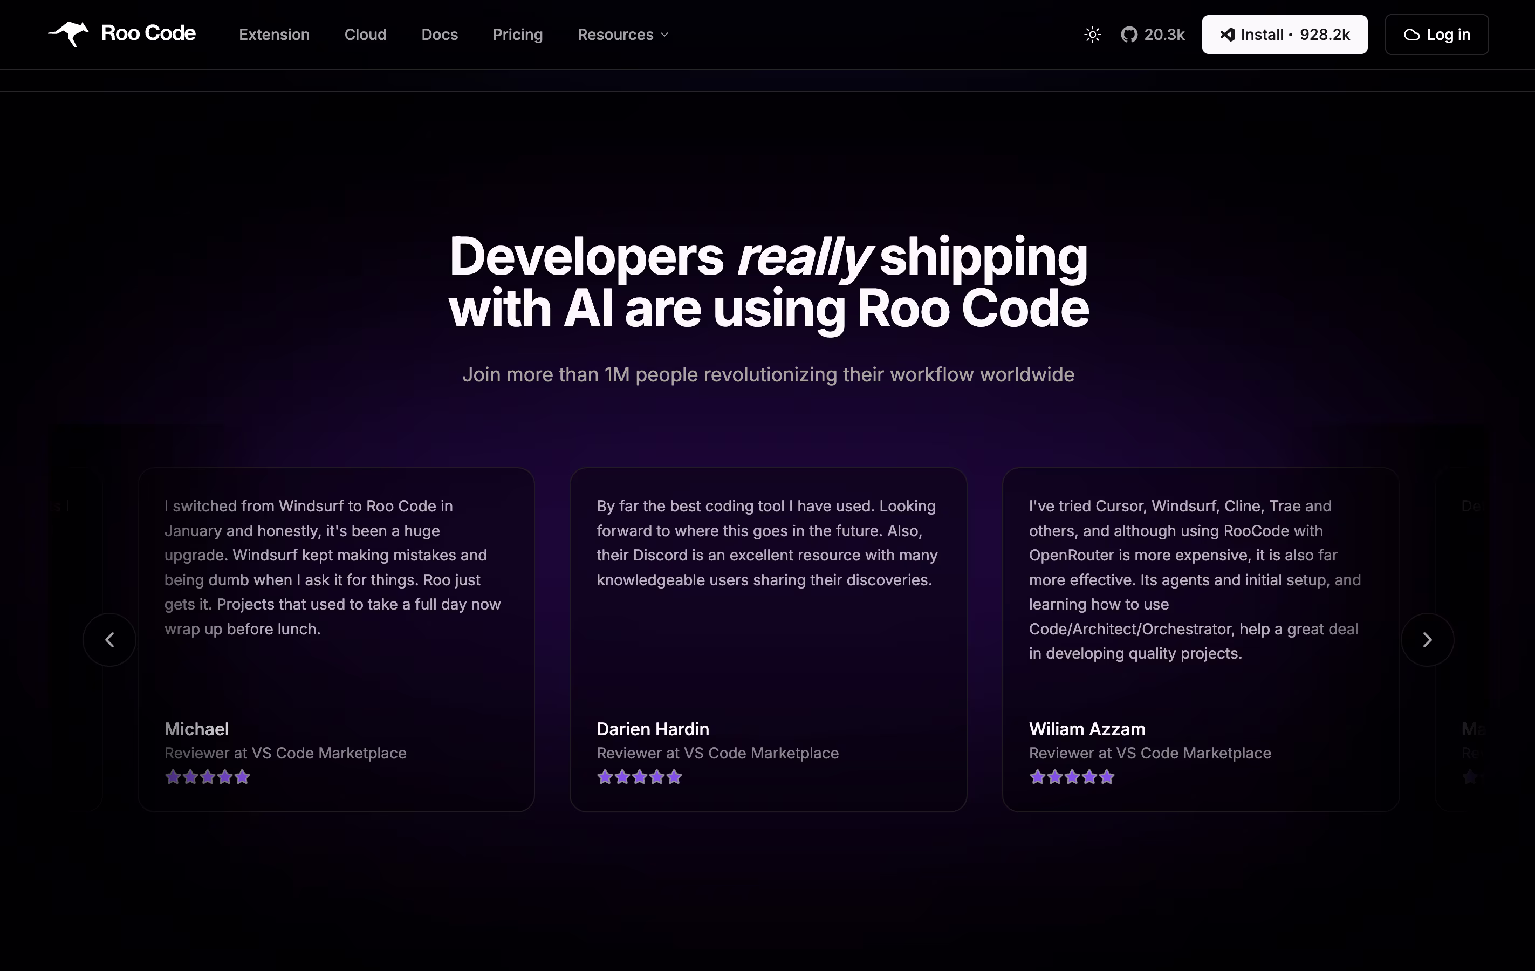Click Wiliam Azzam's star rating icons

point(1072,777)
